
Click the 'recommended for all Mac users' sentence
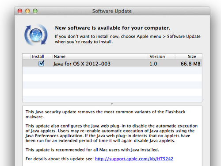[x=92, y=150]
